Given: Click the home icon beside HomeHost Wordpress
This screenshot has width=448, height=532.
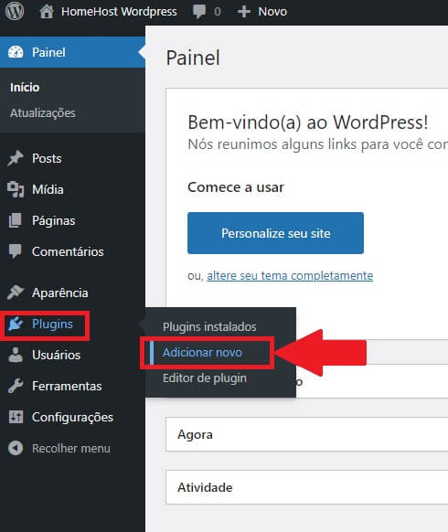Looking at the screenshot, I should pos(47,12).
